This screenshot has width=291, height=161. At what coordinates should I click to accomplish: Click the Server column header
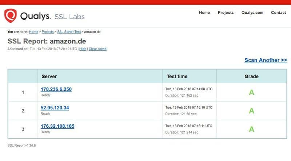point(49,76)
